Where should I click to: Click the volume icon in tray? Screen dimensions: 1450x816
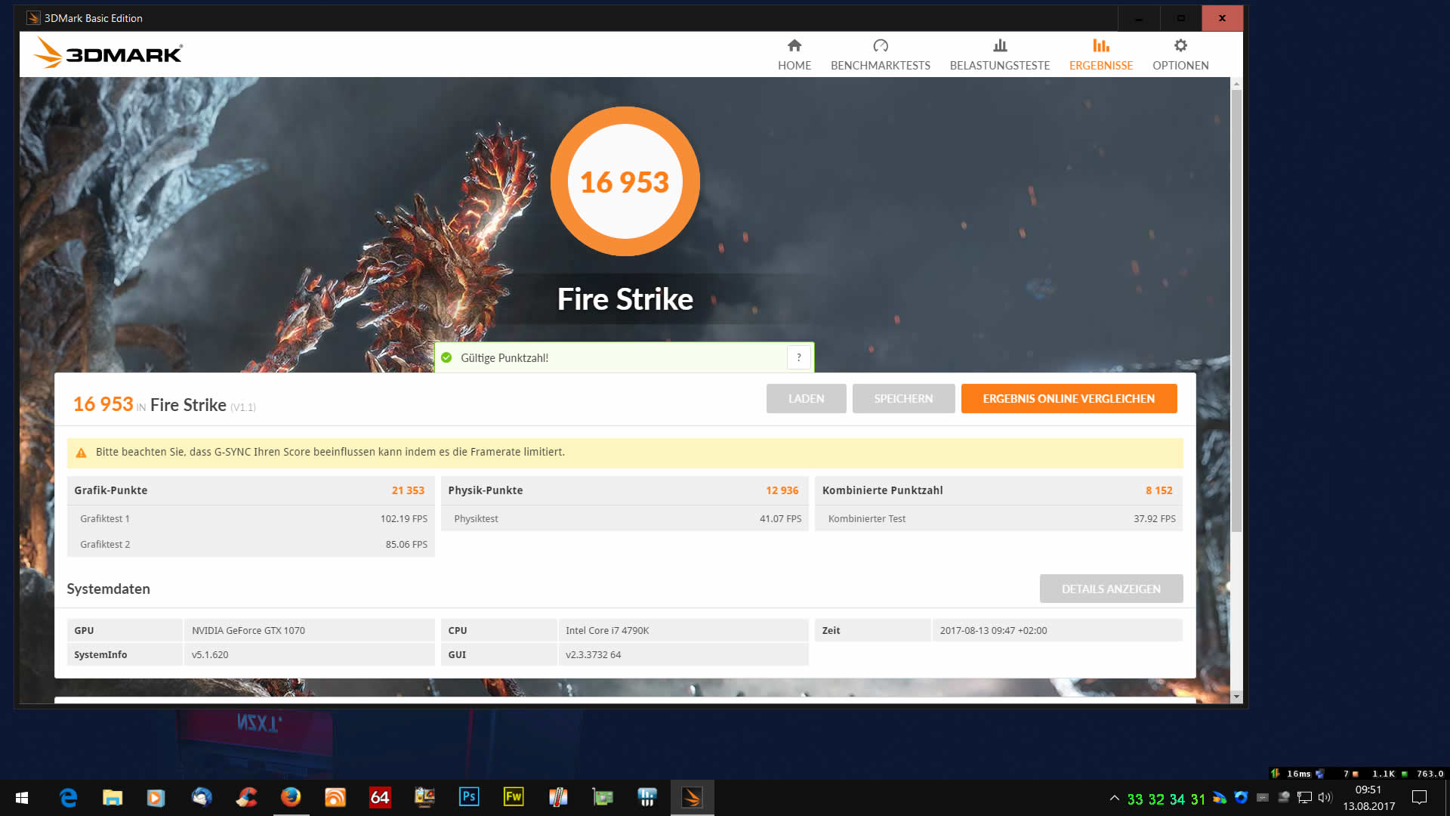coord(1325,798)
